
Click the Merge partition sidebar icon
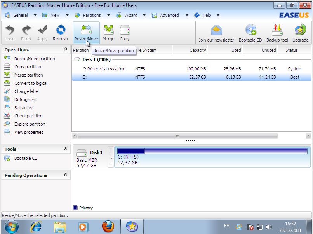7,75
